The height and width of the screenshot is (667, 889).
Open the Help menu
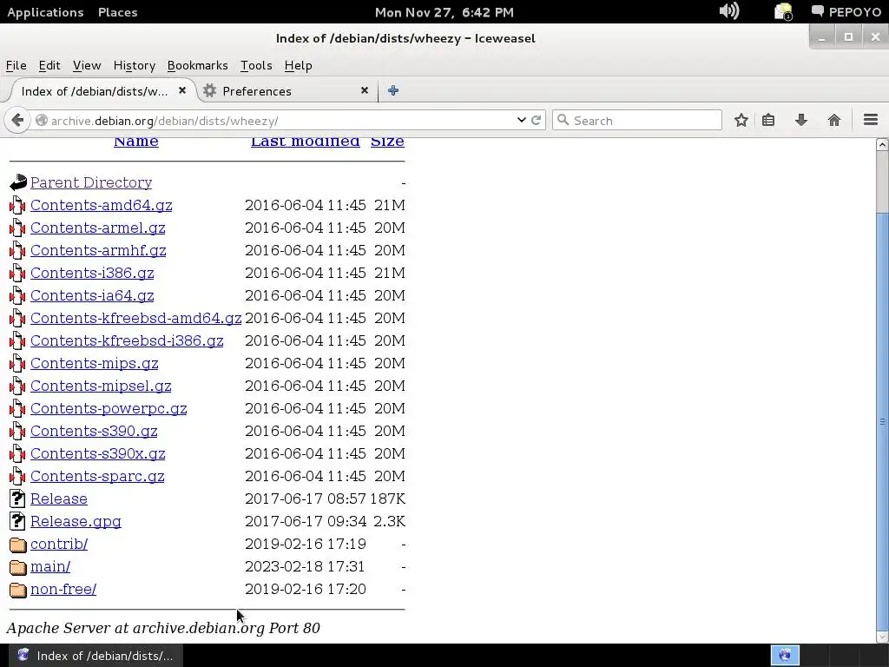click(x=299, y=65)
